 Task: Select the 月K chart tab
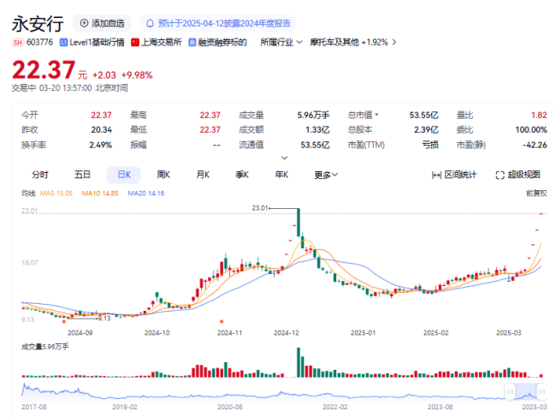tap(203, 175)
